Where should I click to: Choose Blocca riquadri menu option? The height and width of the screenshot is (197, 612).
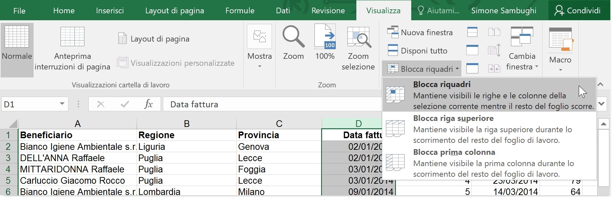point(489,95)
